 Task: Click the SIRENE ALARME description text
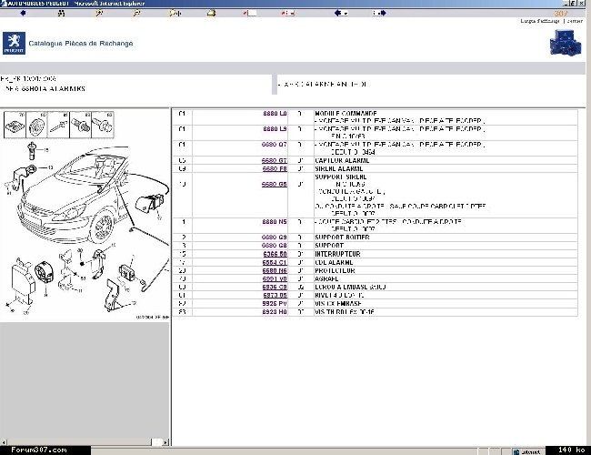click(339, 168)
